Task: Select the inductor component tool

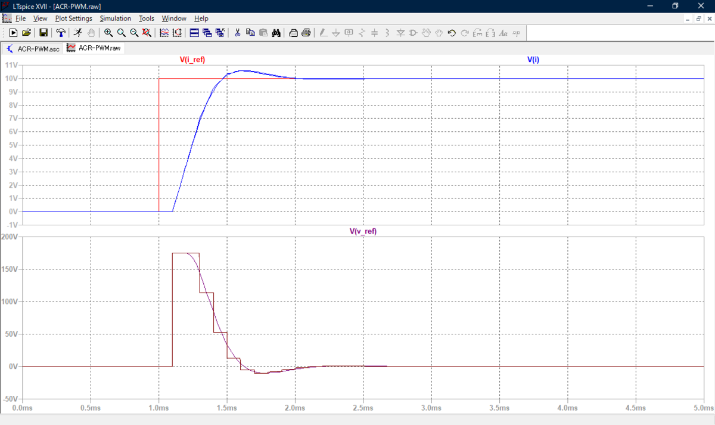Action: [x=387, y=33]
